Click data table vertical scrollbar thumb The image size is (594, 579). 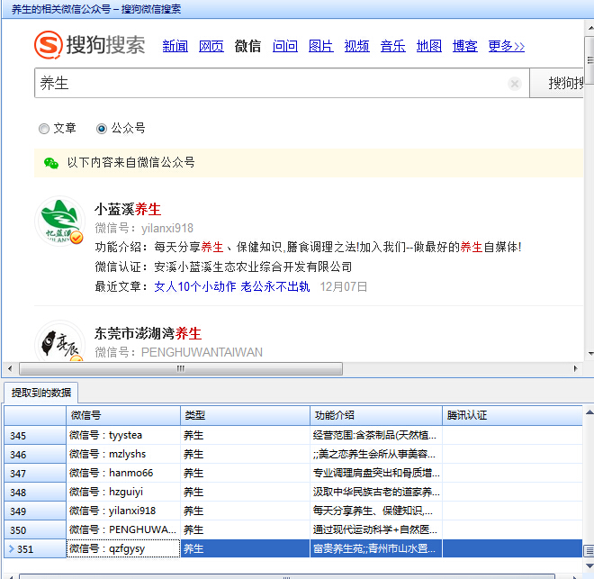coord(589,551)
